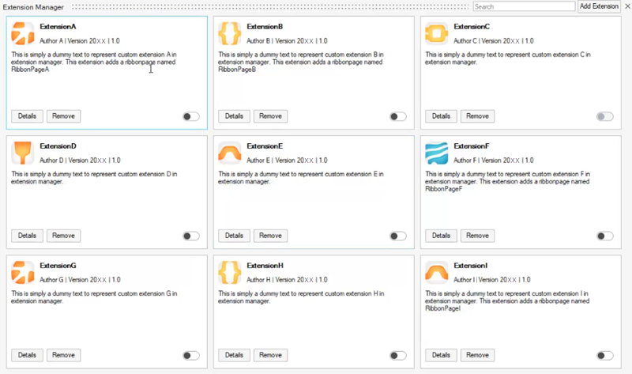The image size is (632, 374).
Task: Enable the ExtensionA toggle switch
Action: tap(190, 116)
